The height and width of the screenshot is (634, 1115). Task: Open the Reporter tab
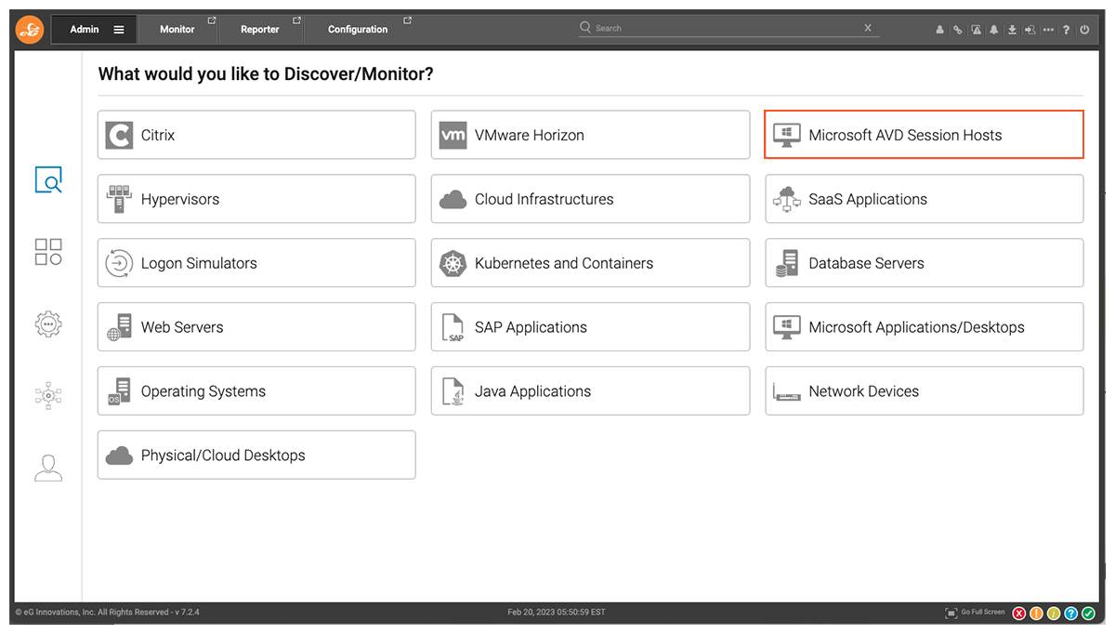pos(260,30)
